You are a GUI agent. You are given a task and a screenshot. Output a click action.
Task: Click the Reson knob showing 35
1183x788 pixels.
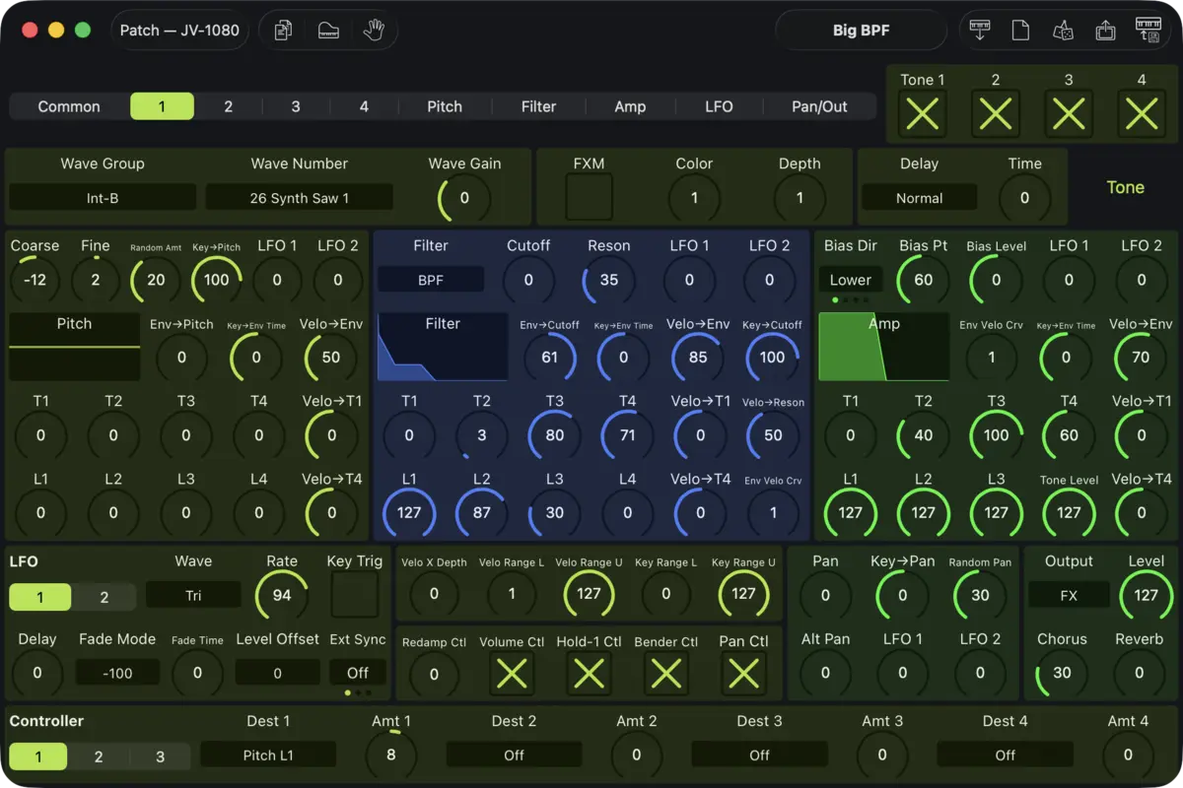pyautogui.click(x=609, y=280)
